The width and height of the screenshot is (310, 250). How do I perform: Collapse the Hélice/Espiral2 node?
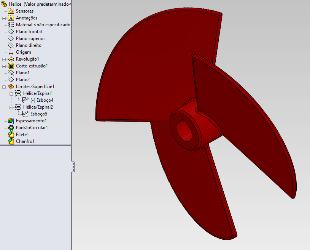tap(11, 107)
